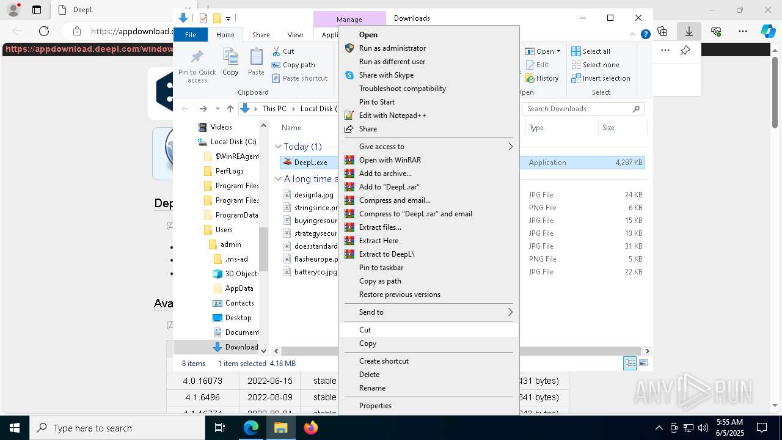Choose Extract Here

click(378, 241)
